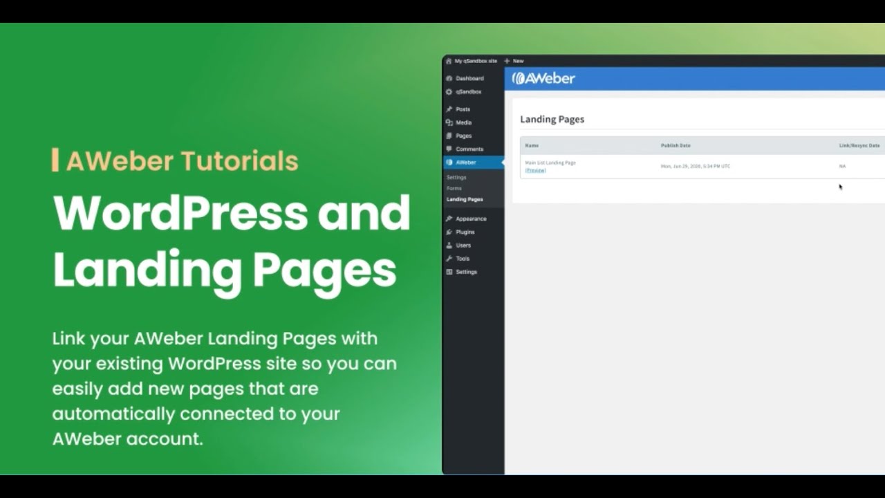The height and width of the screenshot is (498, 885).
Task: Select the AWeber item in the sidebar
Action: point(474,163)
